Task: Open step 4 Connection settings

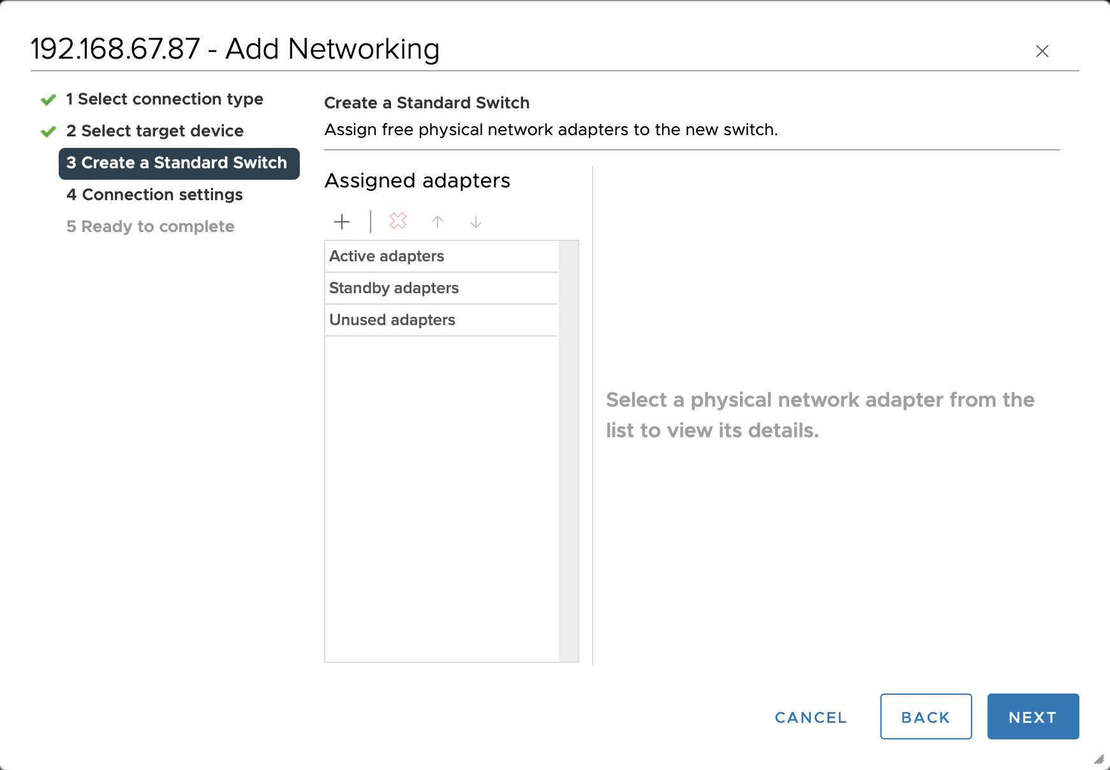Action: click(154, 195)
